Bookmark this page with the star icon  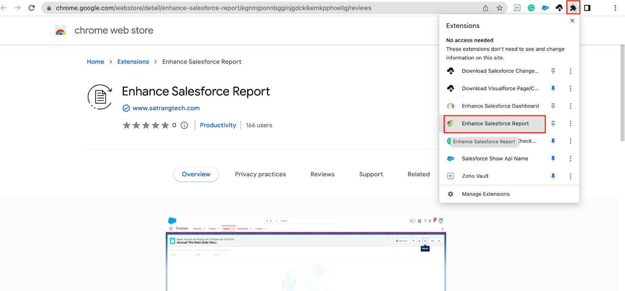click(x=500, y=8)
